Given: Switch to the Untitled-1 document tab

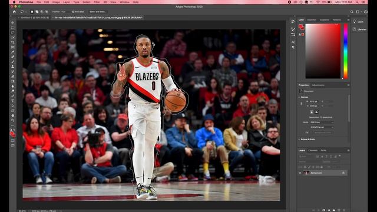Looking at the screenshot, I should [x=35, y=18].
